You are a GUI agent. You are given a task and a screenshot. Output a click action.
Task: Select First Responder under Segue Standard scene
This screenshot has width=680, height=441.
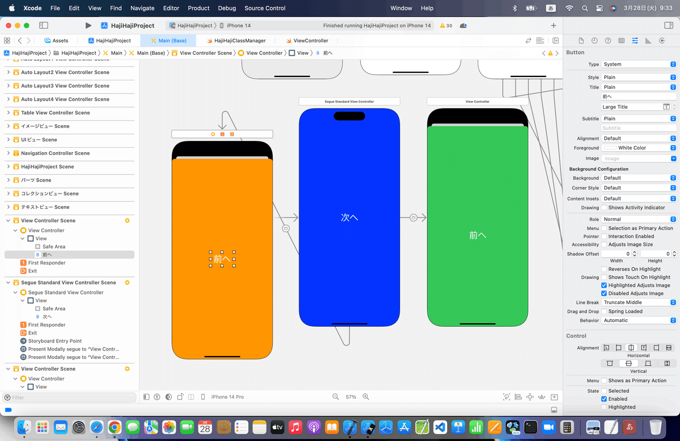point(46,325)
